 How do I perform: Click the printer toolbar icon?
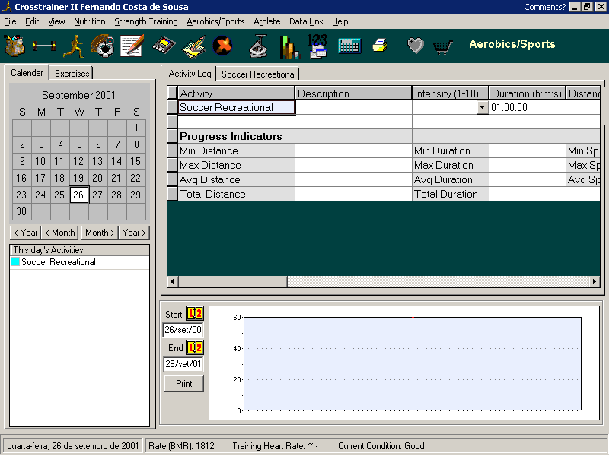[x=380, y=46]
